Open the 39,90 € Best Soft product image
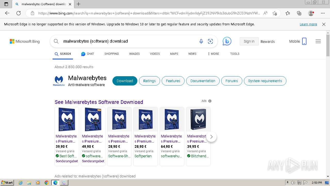The image size is (330, 186). tap(67, 119)
